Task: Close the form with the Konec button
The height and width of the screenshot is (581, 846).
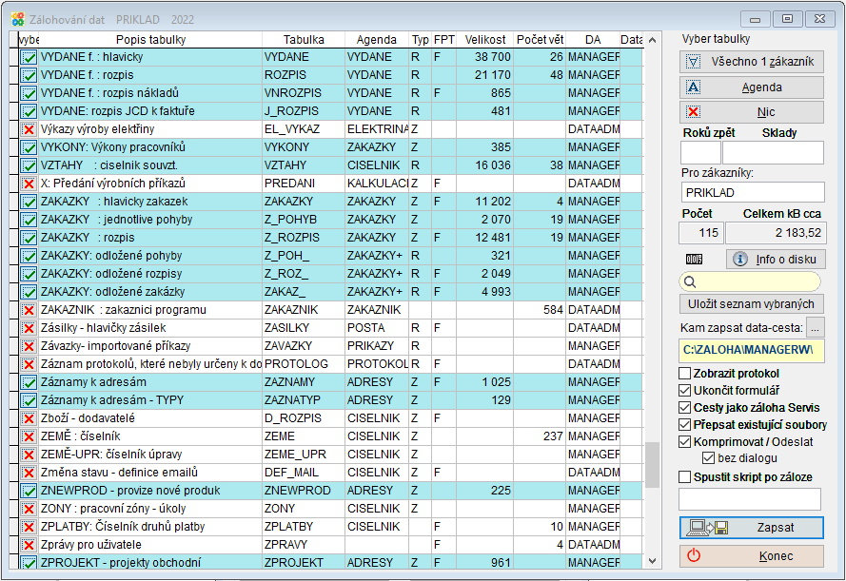Action: (752, 556)
